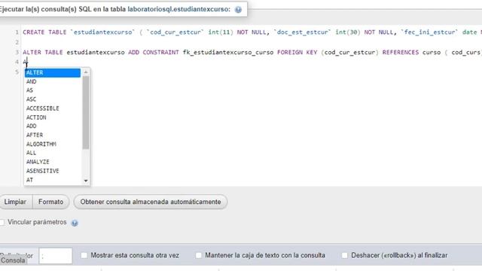Screen dimensions: 482x271
Task: Click the Formato button
Action: (x=51, y=202)
